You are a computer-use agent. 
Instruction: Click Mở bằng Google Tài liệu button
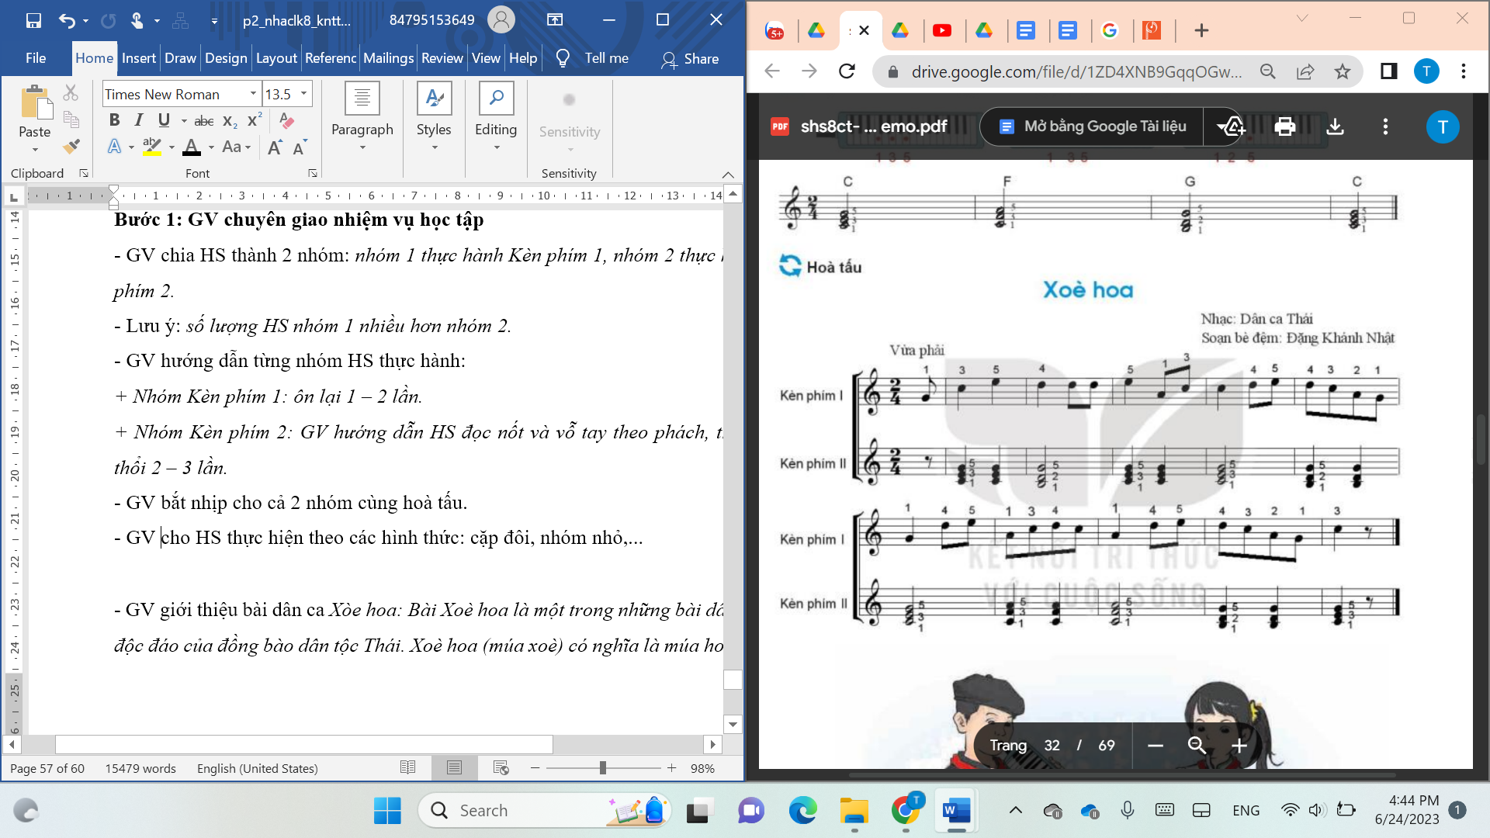[1093, 126]
